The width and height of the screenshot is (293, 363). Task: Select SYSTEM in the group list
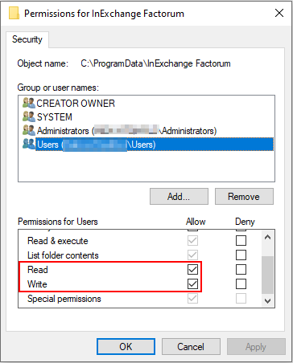(55, 117)
